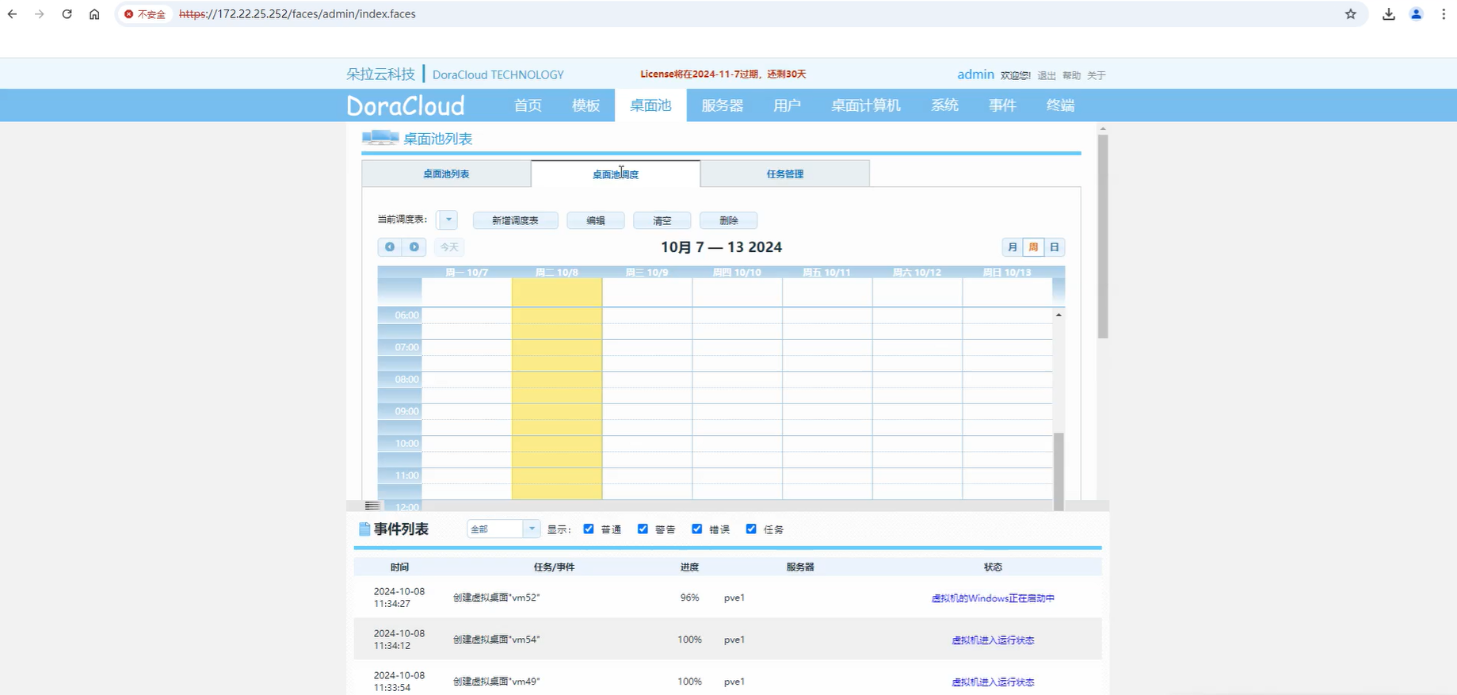
Task: Click the 删除 button
Action: (729, 220)
